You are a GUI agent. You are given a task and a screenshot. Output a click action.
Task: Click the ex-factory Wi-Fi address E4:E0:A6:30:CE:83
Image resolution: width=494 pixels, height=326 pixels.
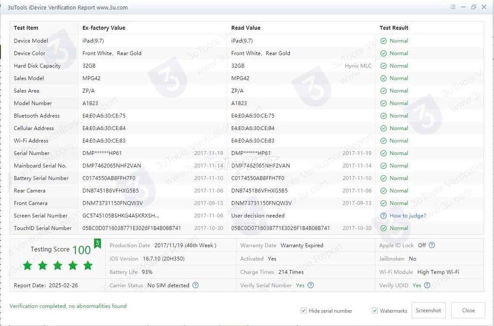coord(104,141)
